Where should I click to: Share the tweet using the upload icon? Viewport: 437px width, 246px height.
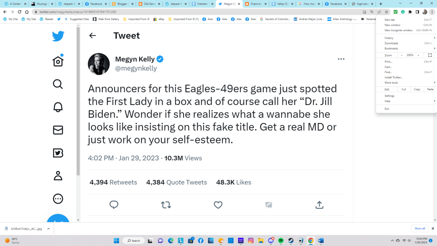click(x=319, y=205)
